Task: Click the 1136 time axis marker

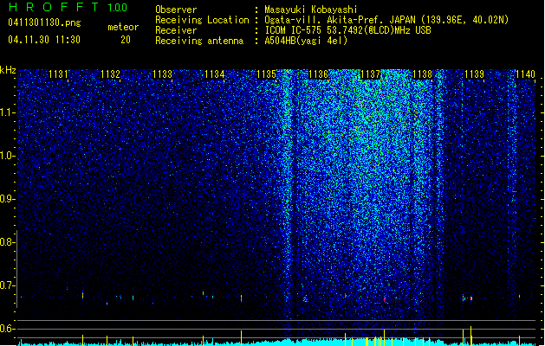Action: point(318,74)
